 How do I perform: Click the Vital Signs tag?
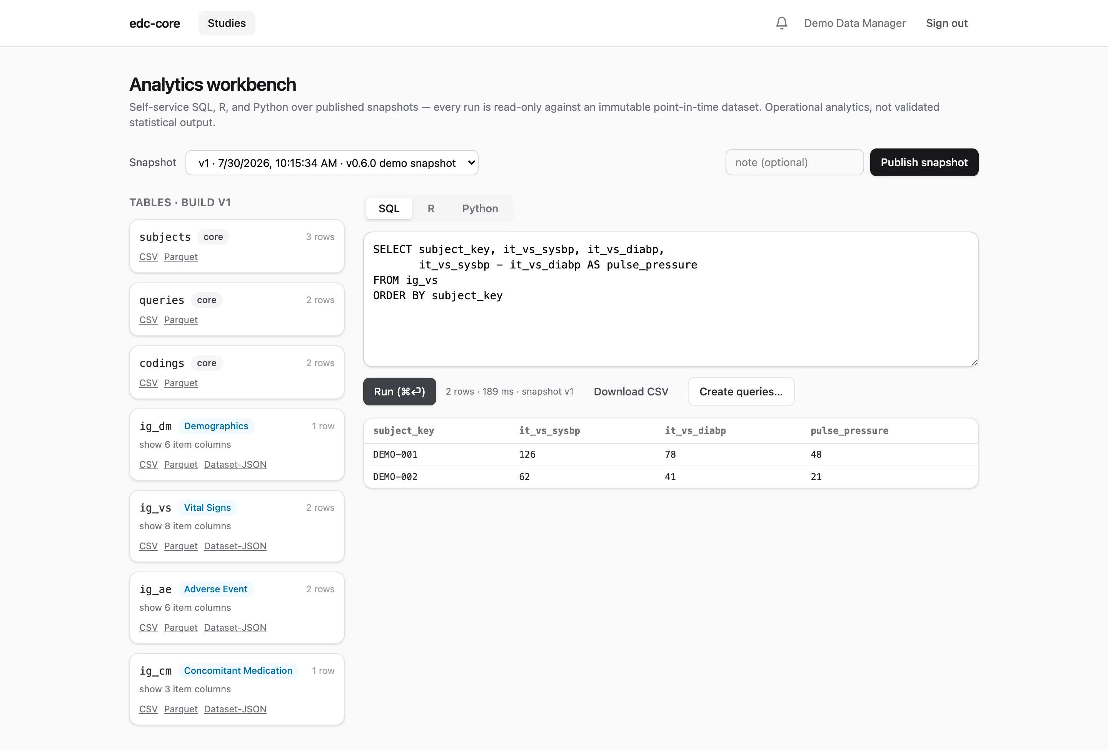coord(207,507)
